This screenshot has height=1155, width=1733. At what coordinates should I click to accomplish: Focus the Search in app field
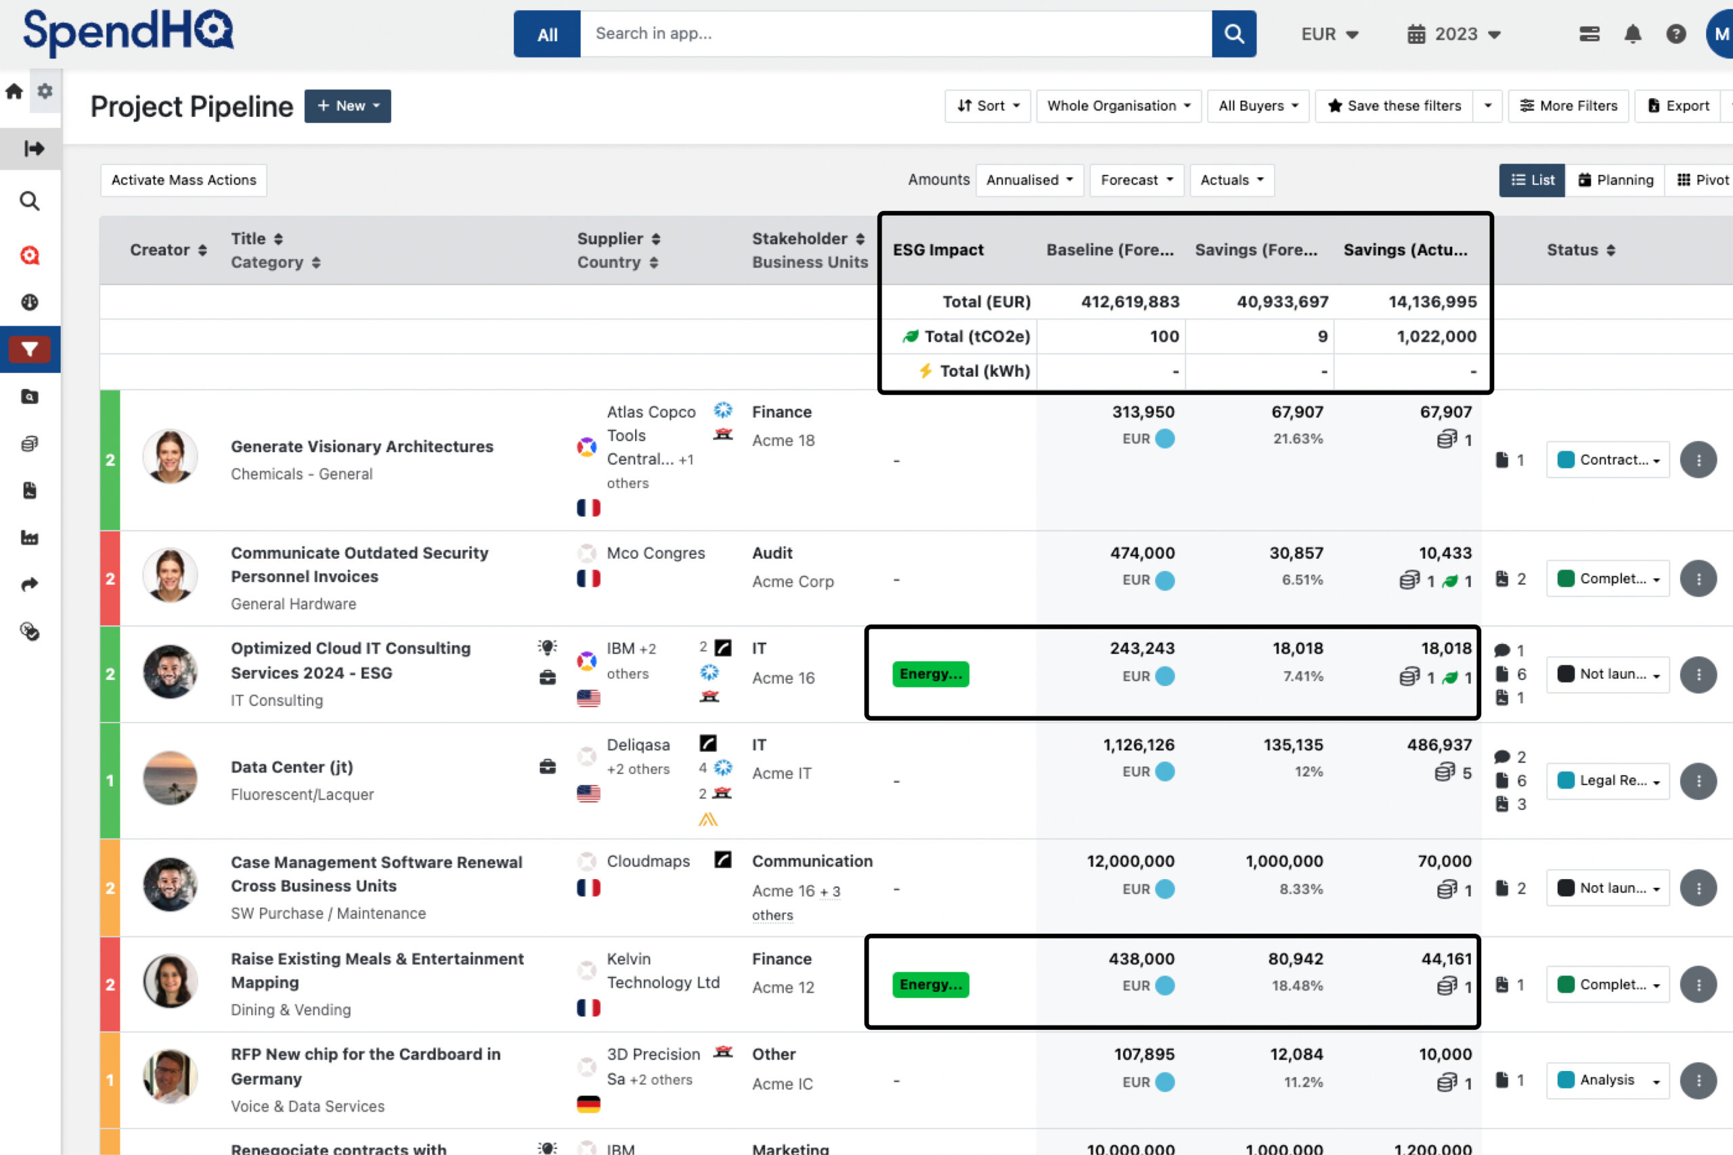click(x=896, y=34)
